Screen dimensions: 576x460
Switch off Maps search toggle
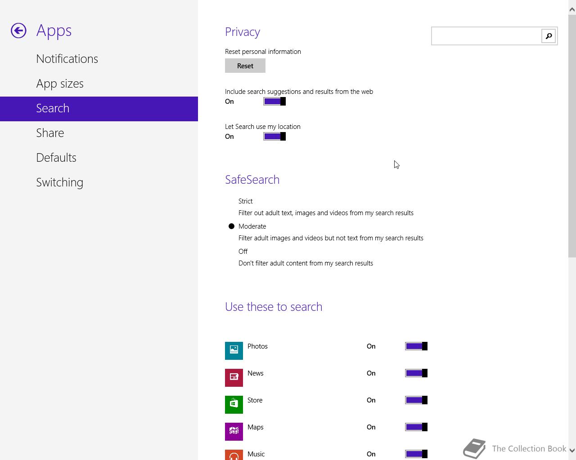[x=416, y=427]
